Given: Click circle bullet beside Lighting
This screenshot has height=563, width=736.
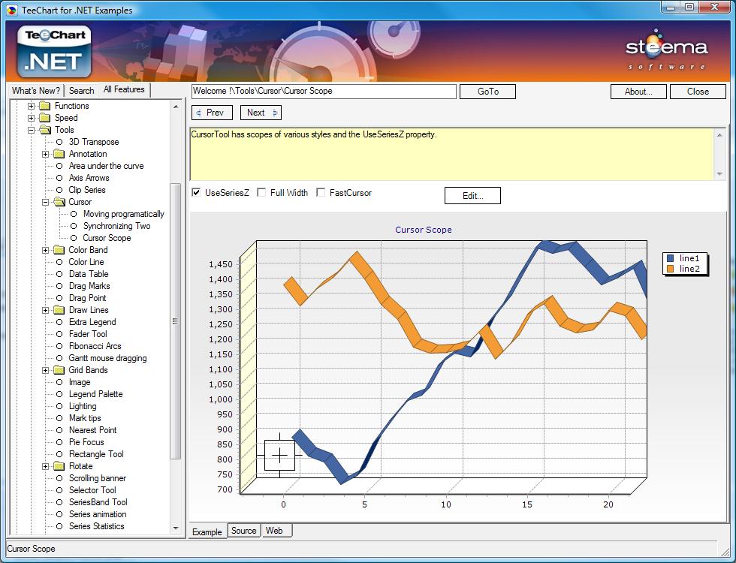Looking at the screenshot, I should 59,406.
